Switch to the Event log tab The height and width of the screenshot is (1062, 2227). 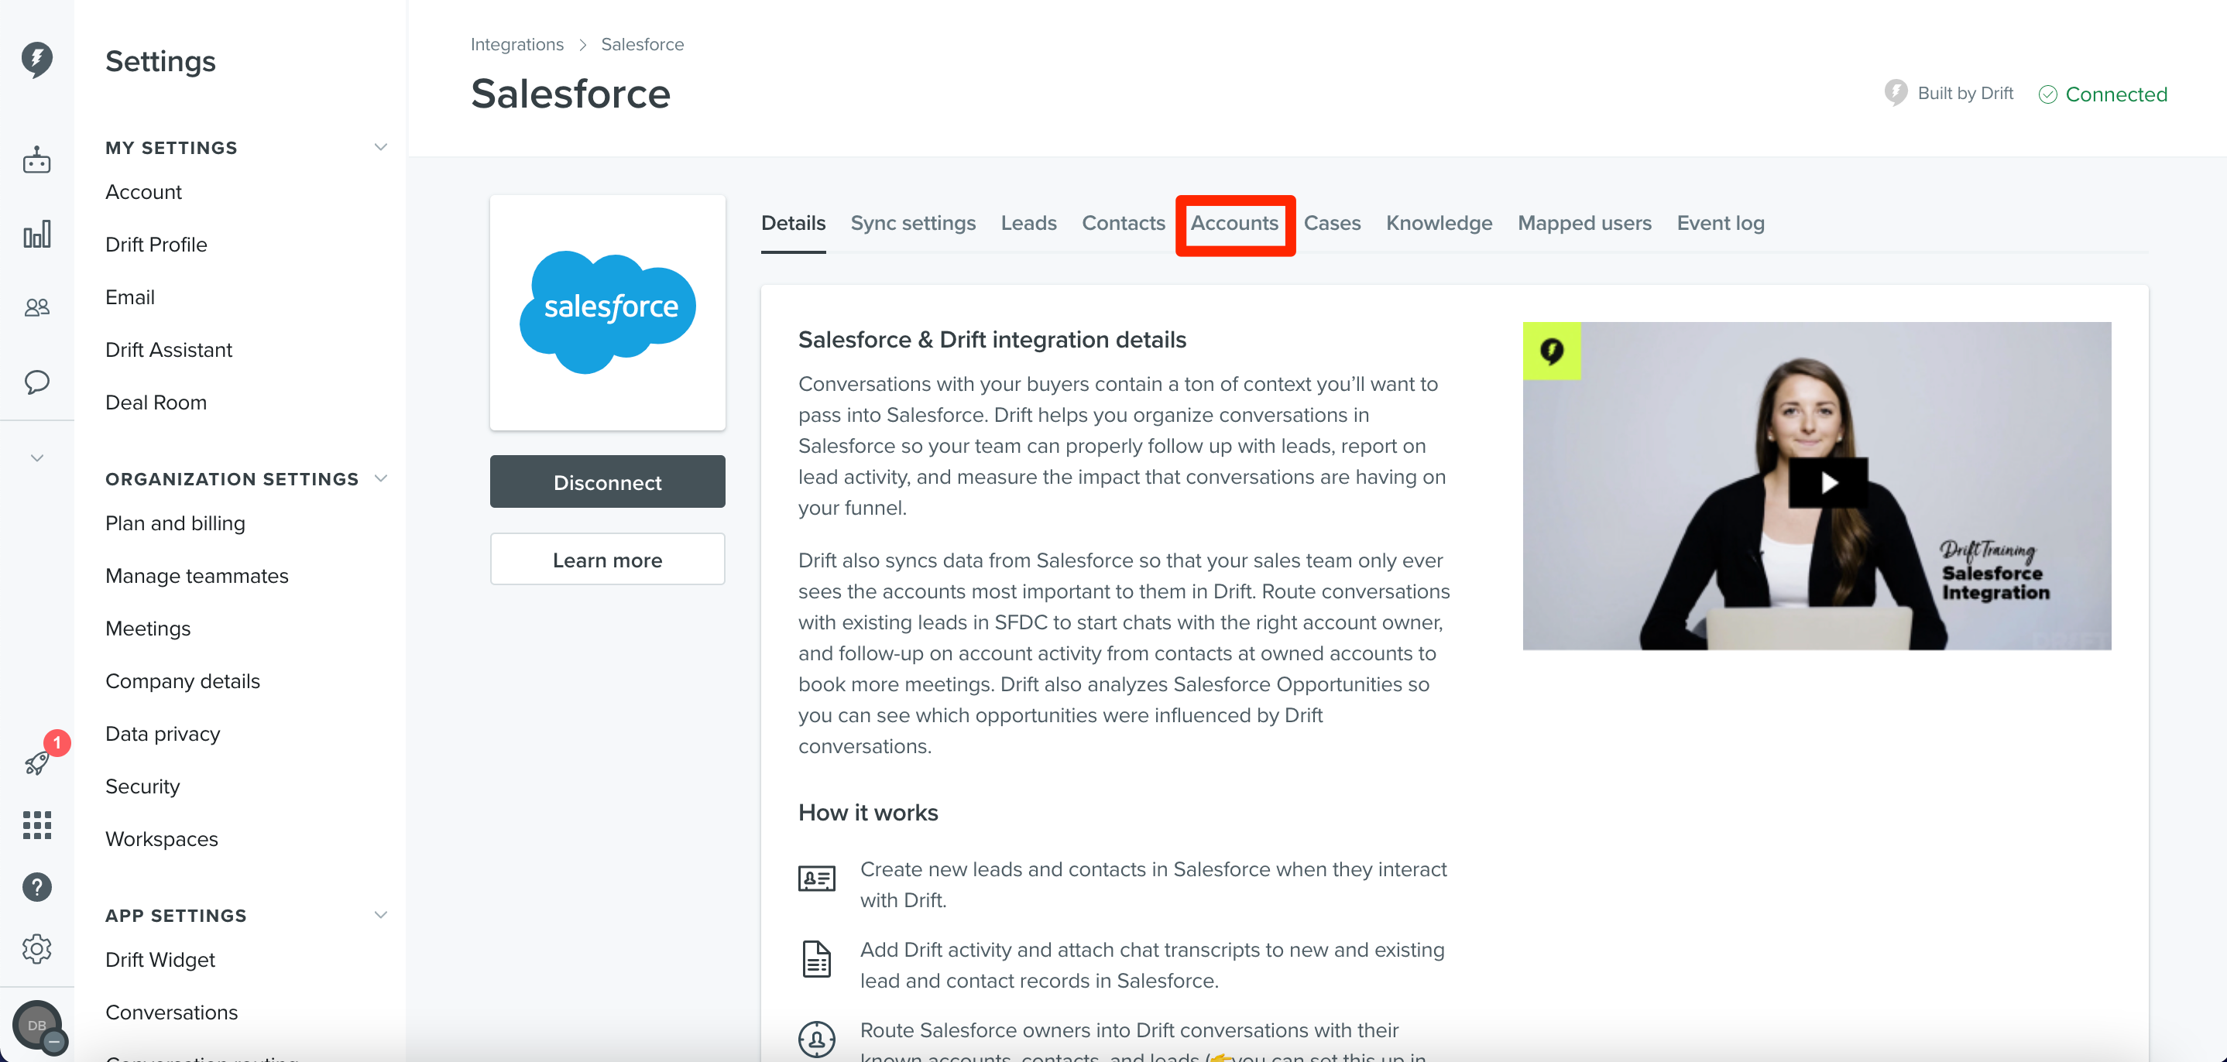pyautogui.click(x=1721, y=223)
